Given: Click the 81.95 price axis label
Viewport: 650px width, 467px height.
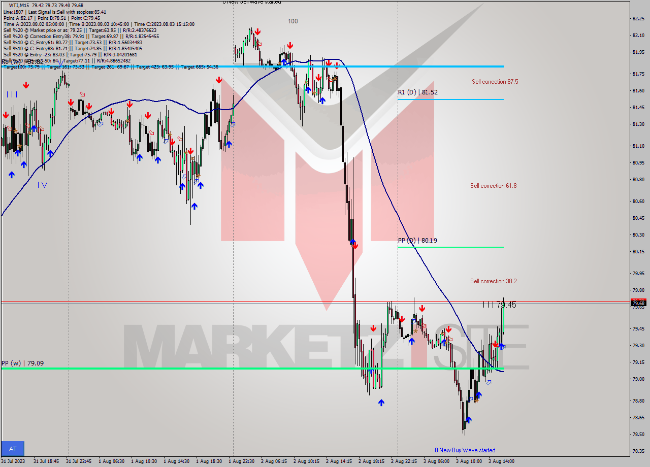Looking at the screenshot, I should tap(638, 52).
